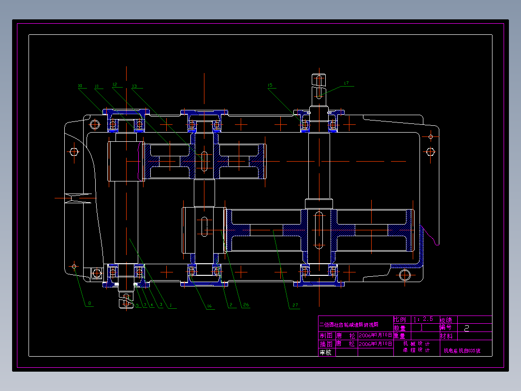Image resolution: width=521 pixels, height=391 pixels.
Task: Select the 成绩 label in title block
Action: tap(446, 320)
